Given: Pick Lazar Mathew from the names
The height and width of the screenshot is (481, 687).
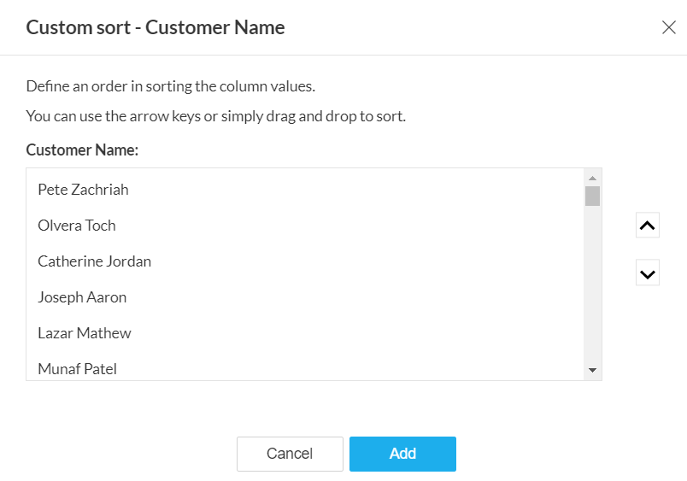Looking at the screenshot, I should coord(85,333).
